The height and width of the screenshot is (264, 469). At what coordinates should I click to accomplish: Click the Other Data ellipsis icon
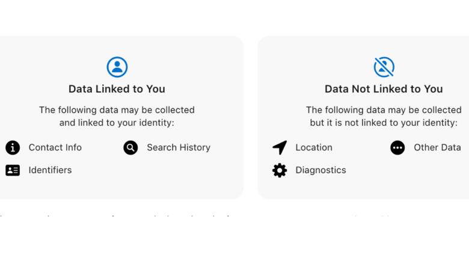coord(397,147)
